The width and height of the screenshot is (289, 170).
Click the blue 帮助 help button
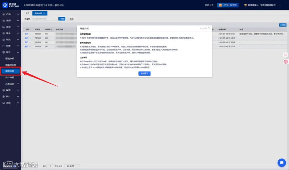[x=283, y=25]
